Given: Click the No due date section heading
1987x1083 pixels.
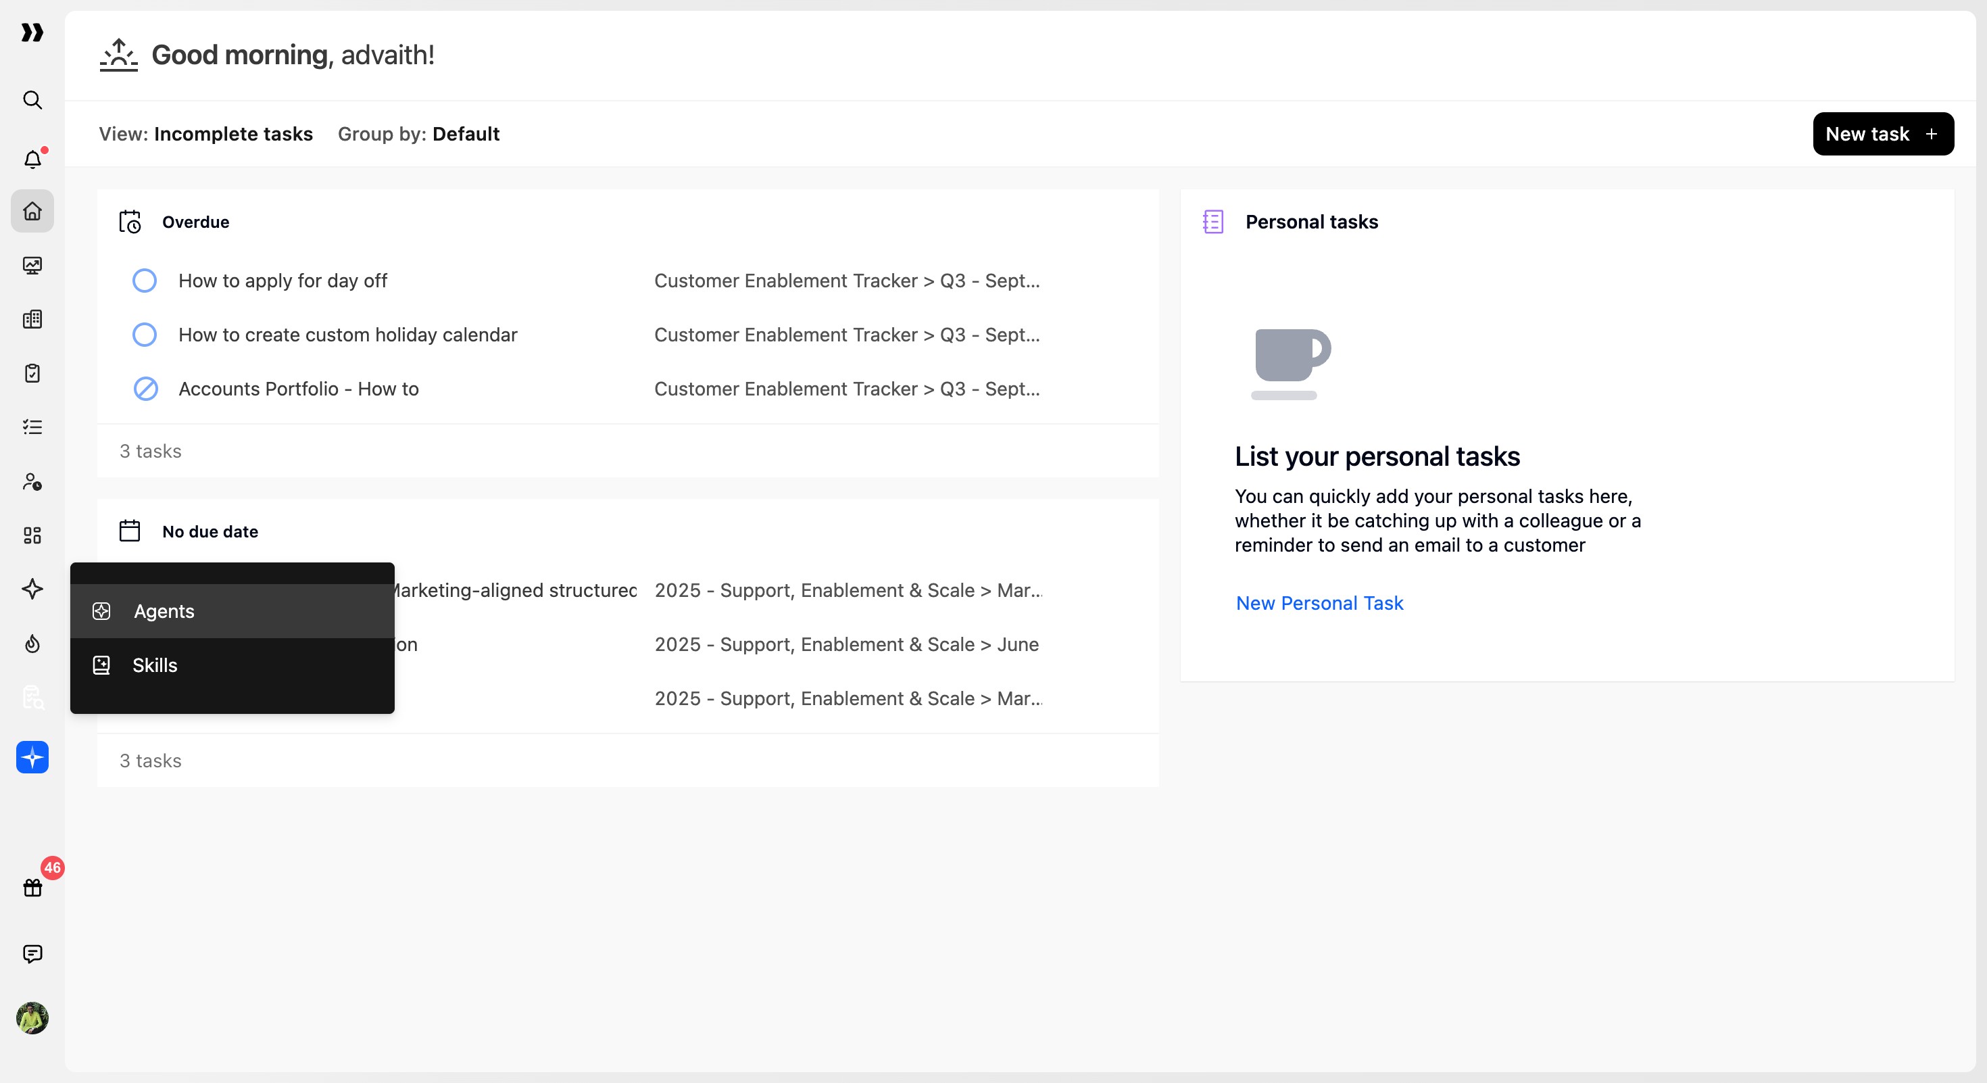Looking at the screenshot, I should 210,531.
